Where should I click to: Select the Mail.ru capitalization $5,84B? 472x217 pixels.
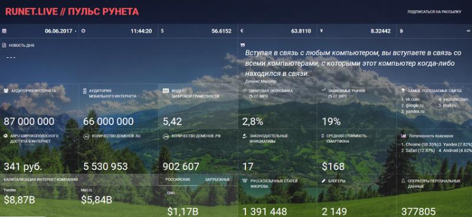pos(97,199)
